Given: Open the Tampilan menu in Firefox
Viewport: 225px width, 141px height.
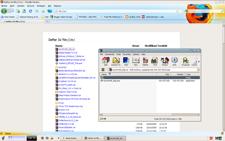Looking at the screenshot, I should (21, 6).
